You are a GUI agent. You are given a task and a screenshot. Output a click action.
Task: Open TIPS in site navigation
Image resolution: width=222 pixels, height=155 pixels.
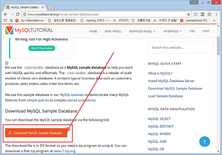coord(192,31)
